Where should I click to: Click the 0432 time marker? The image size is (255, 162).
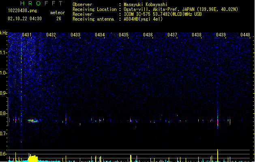click(x=51, y=34)
